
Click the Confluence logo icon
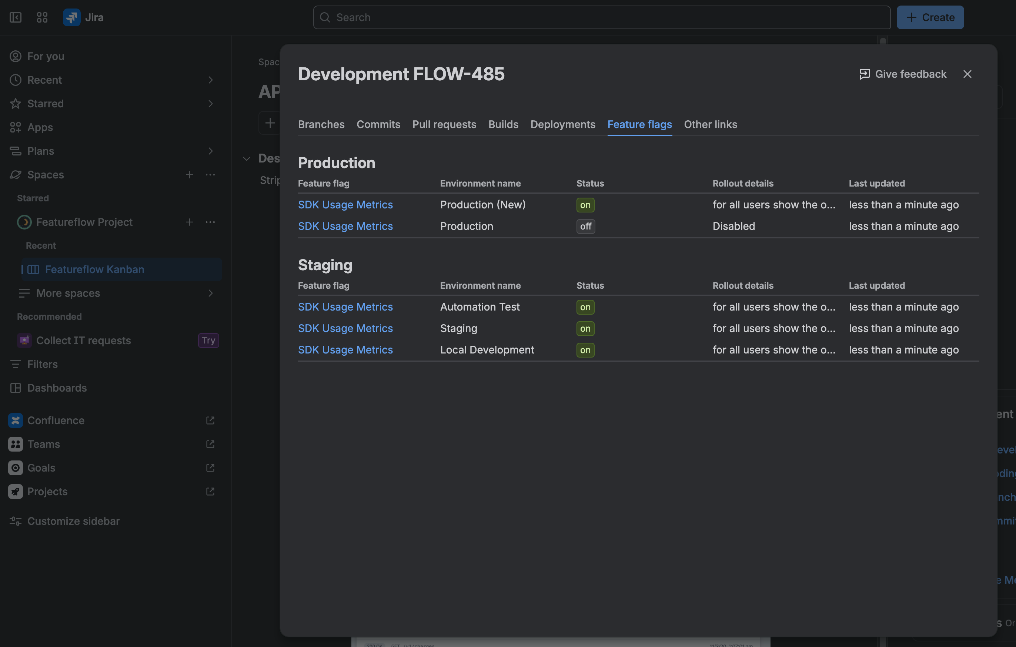pos(16,420)
